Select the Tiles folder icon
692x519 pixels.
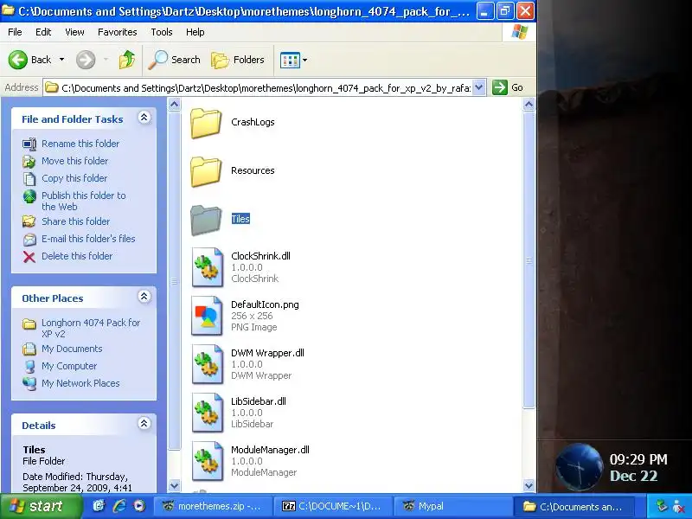click(206, 220)
